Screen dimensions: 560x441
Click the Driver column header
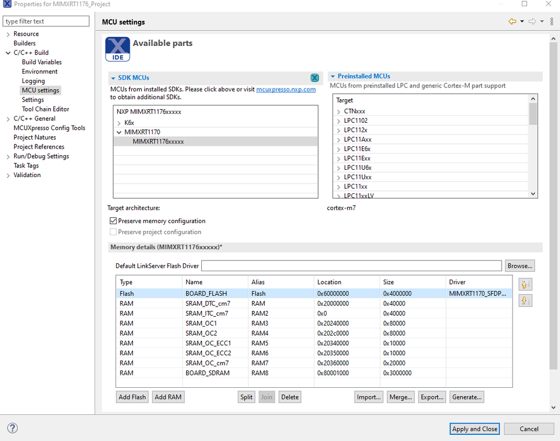(479, 282)
